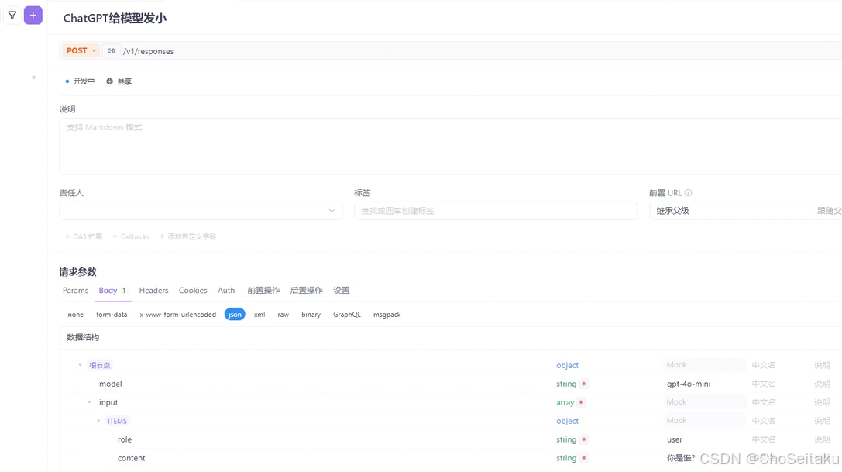Click the purple plus add button
This screenshot has width=842, height=472.
(33, 15)
